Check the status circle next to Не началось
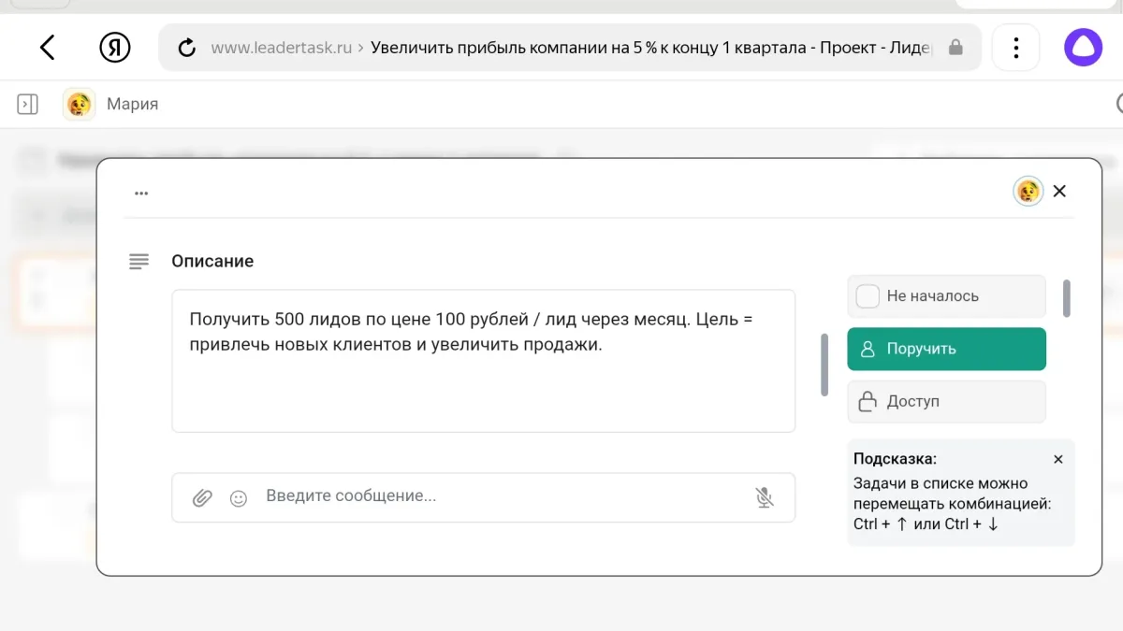1123x631 pixels. click(867, 295)
